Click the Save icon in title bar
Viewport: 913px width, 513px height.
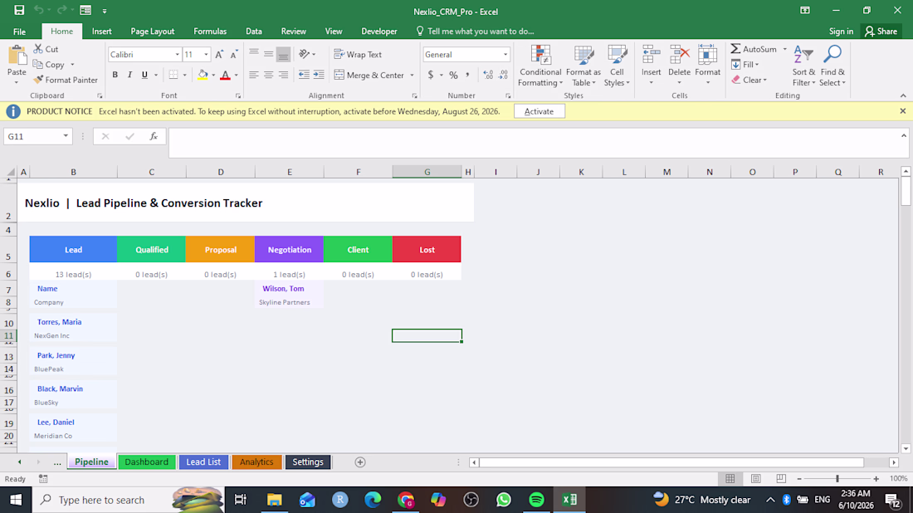(x=19, y=11)
